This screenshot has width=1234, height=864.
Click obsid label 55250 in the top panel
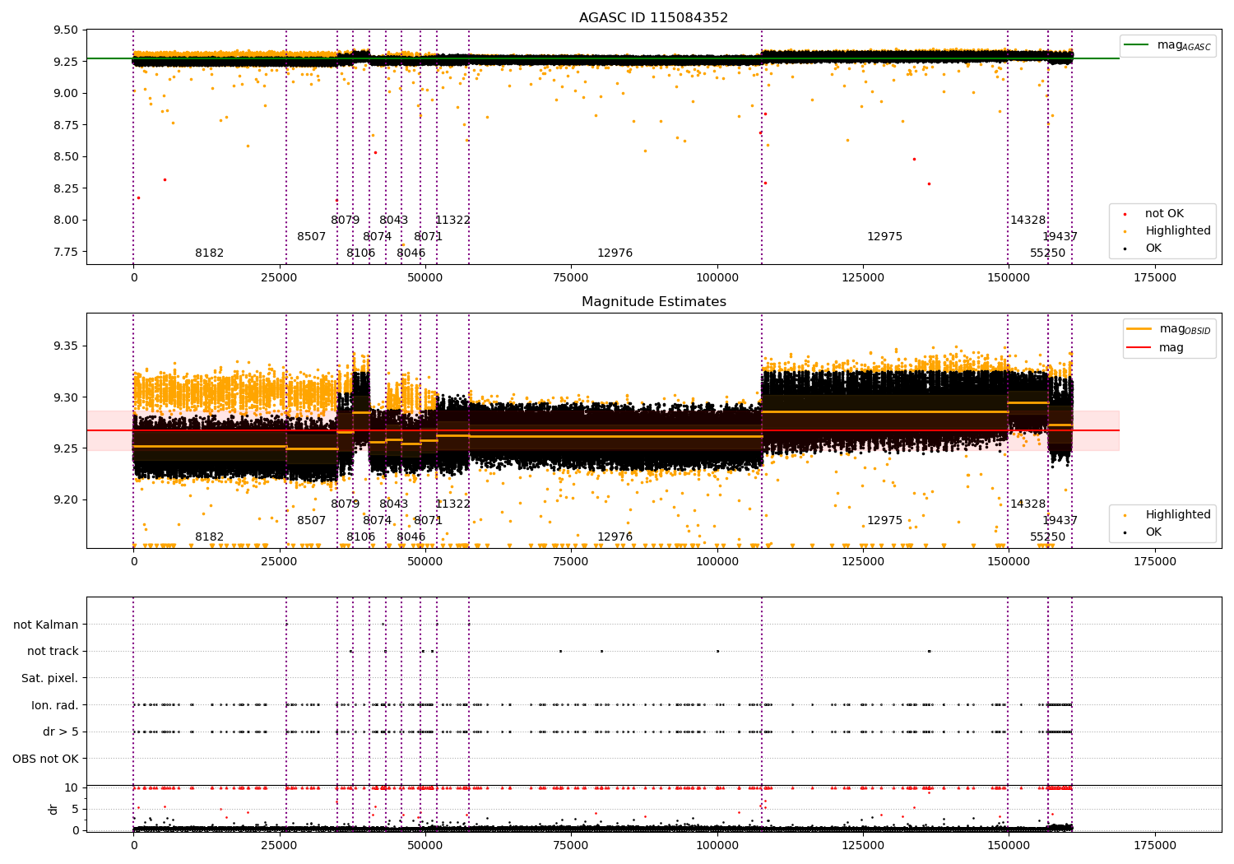pyautogui.click(x=1047, y=253)
